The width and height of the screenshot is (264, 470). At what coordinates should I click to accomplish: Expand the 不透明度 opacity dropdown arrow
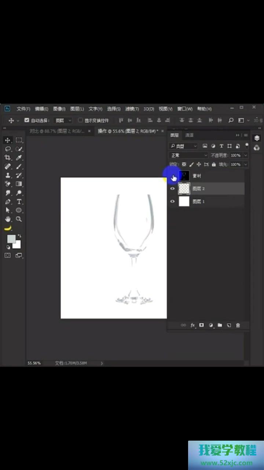click(245, 155)
